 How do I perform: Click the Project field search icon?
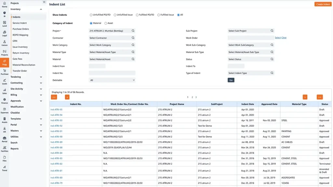133,31
